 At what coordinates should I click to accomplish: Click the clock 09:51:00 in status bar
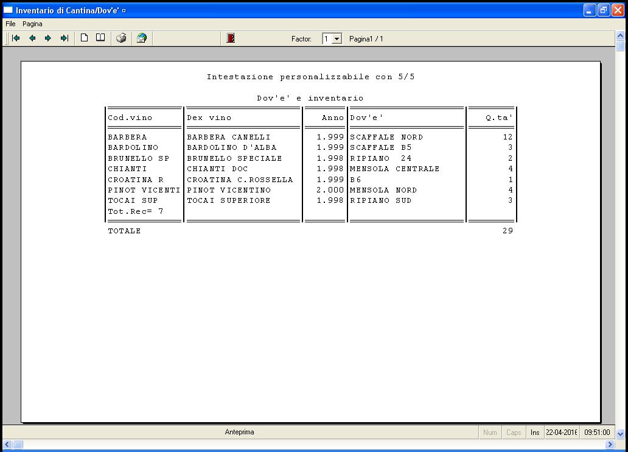click(x=597, y=433)
